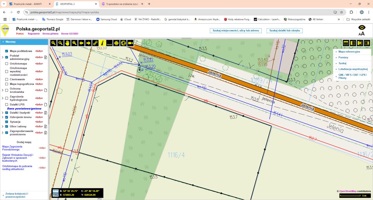Select the zoom in magnifier tool
This screenshot has width=373, height=200.
pos(53,43)
